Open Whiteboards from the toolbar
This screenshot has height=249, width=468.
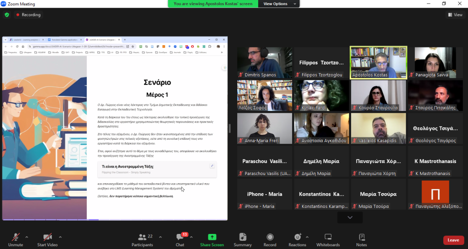point(328,237)
